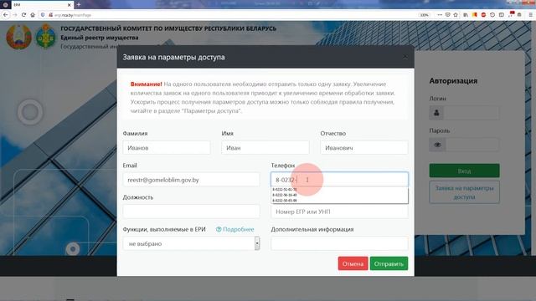The height and width of the screenshot is (301, 536).
Task: Click the yellow-orange flag extension icon
Action: coord(475,15)
